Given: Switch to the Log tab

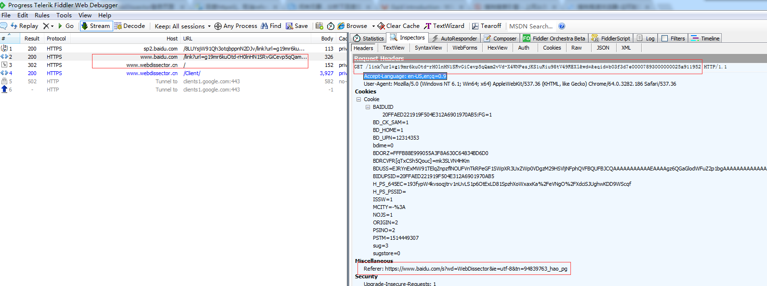Looking at the screenshot, I should pos(646,39).
